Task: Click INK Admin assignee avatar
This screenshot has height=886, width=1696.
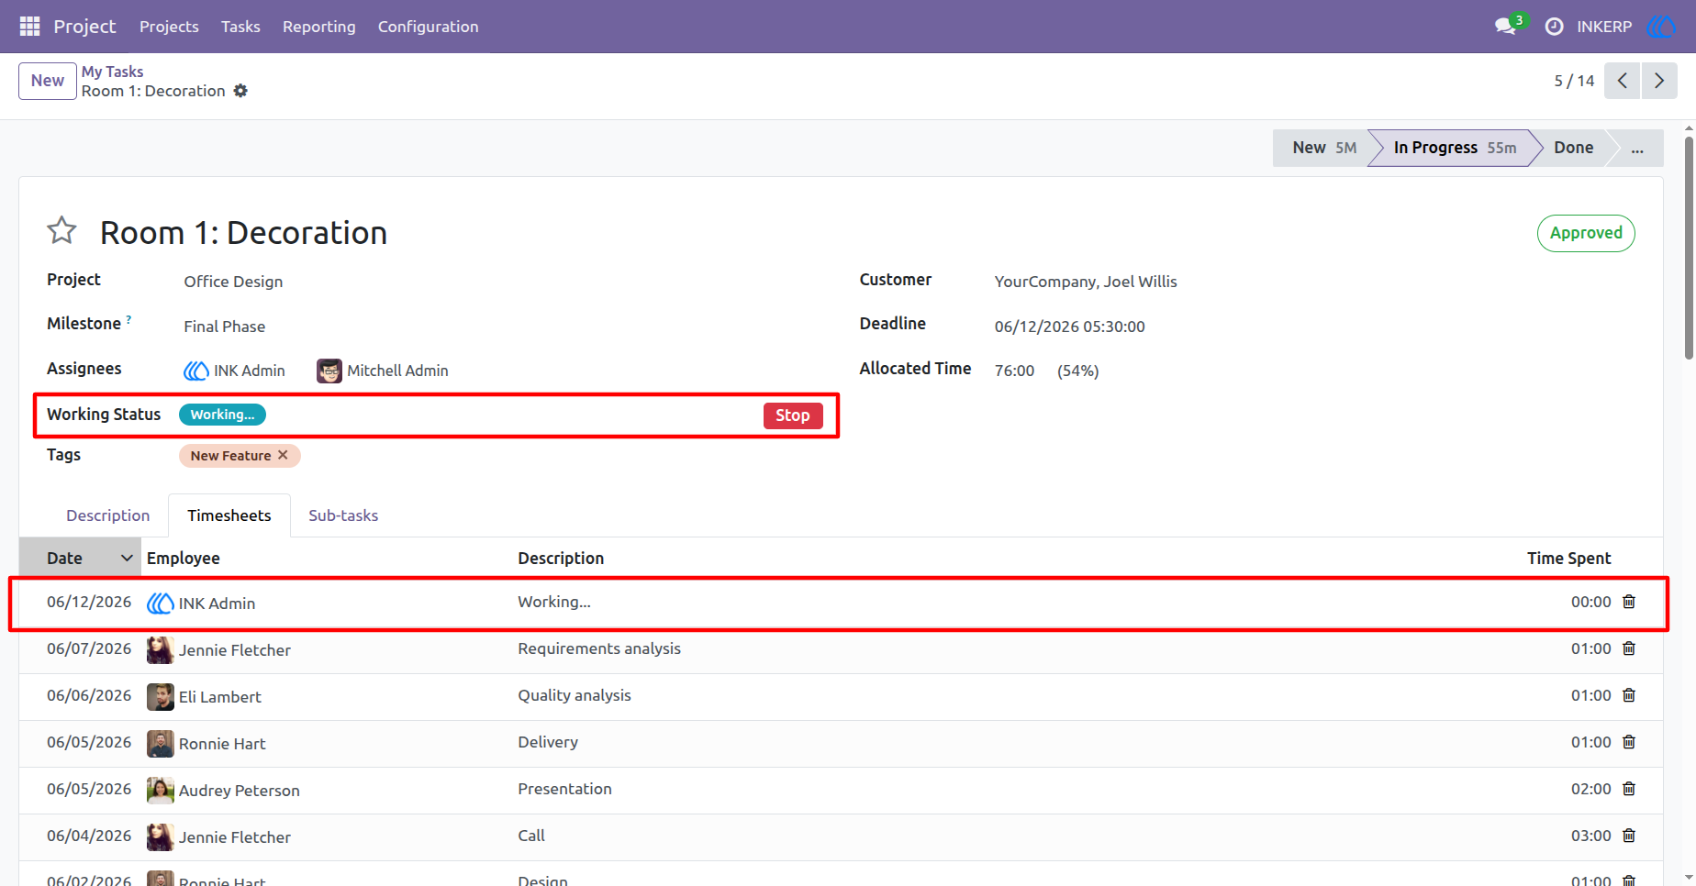Action: pos(196,371)
